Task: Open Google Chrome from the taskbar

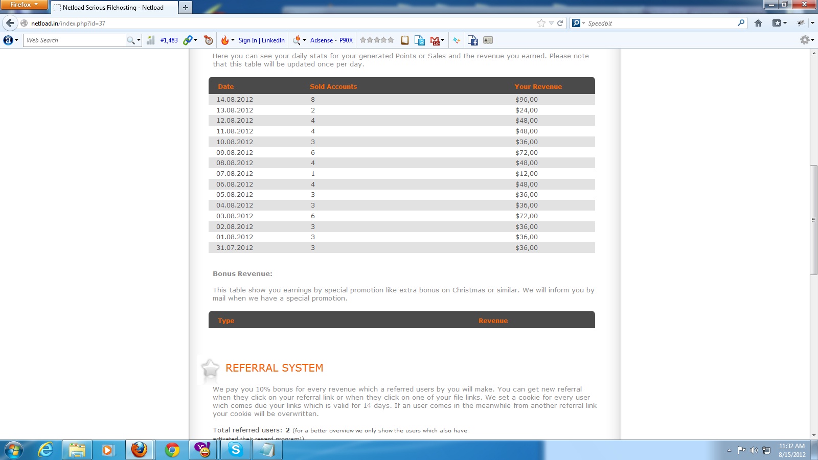Action: pos(172,450)
